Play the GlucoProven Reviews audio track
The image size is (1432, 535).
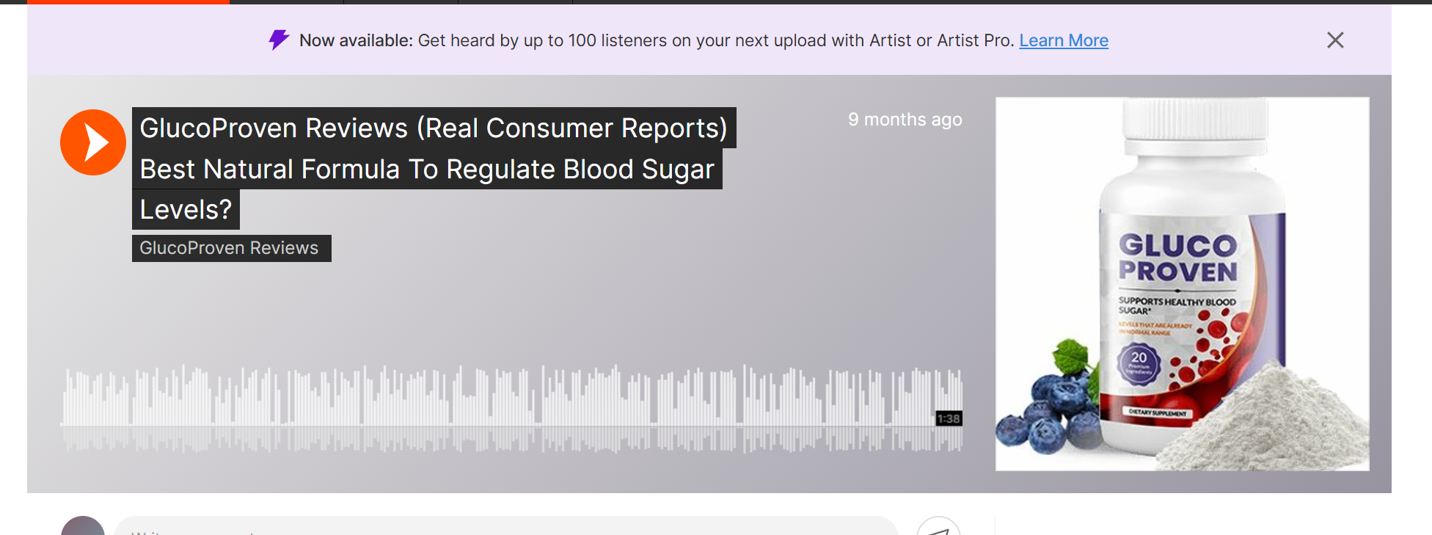(x=92, y=142)
